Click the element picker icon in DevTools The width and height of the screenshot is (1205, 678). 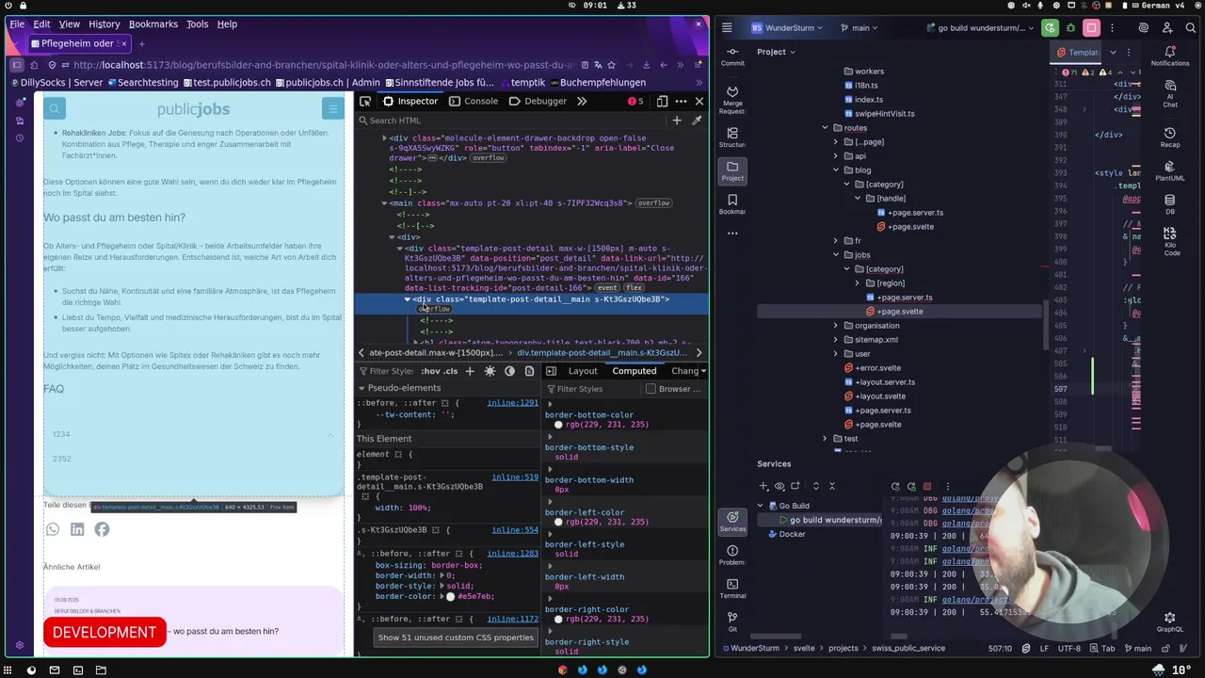363,101
